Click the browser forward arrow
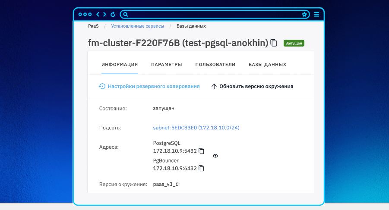This screenshot has height=210, width=389. coord(104,14)
